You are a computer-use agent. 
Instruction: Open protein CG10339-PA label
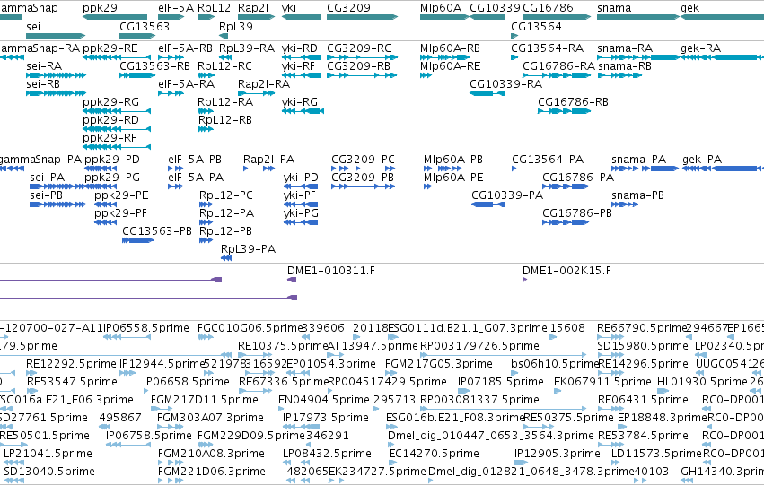[x=507, y=195]
